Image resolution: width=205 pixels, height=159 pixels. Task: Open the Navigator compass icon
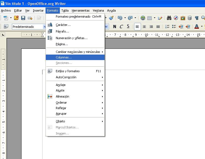click(x=176, y=18)
